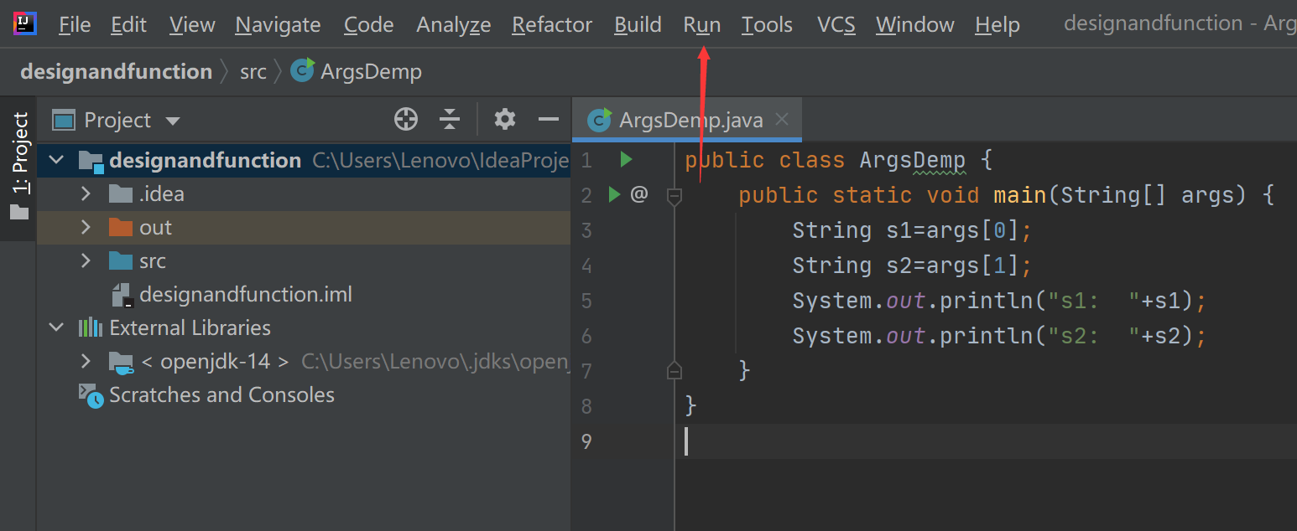1297x531 pixels.
Task: Click the IntelliJ IDEA logo icon
Action: tap(25, 23)
